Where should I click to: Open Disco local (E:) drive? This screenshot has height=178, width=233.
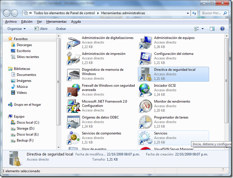(x=28, y=134)
